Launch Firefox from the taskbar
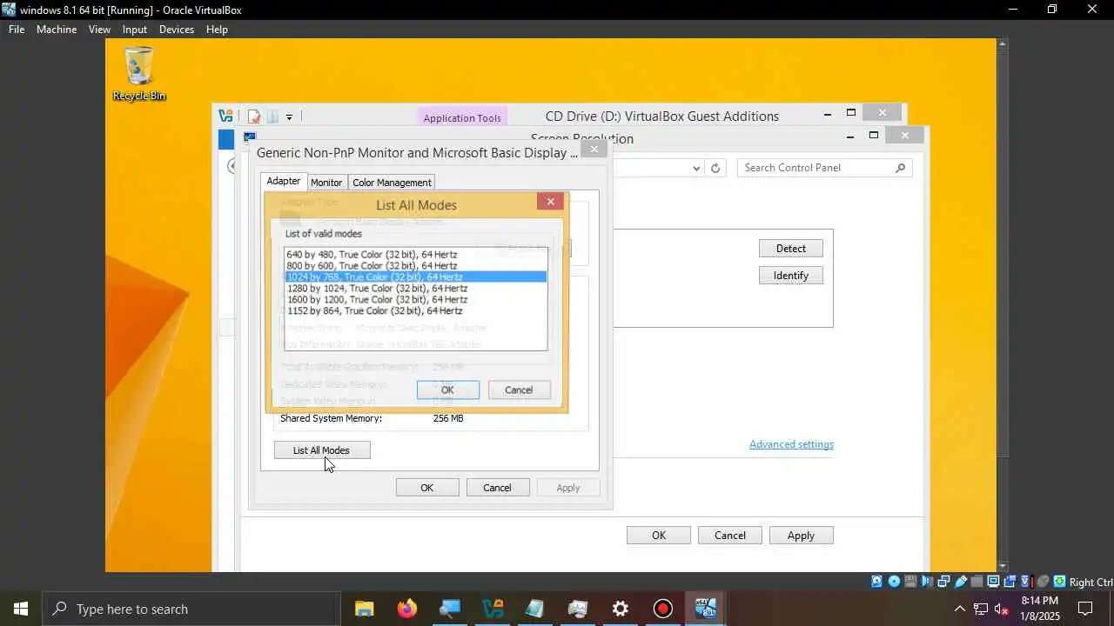Screen dimensions: 1114x626 pos(406,609)
